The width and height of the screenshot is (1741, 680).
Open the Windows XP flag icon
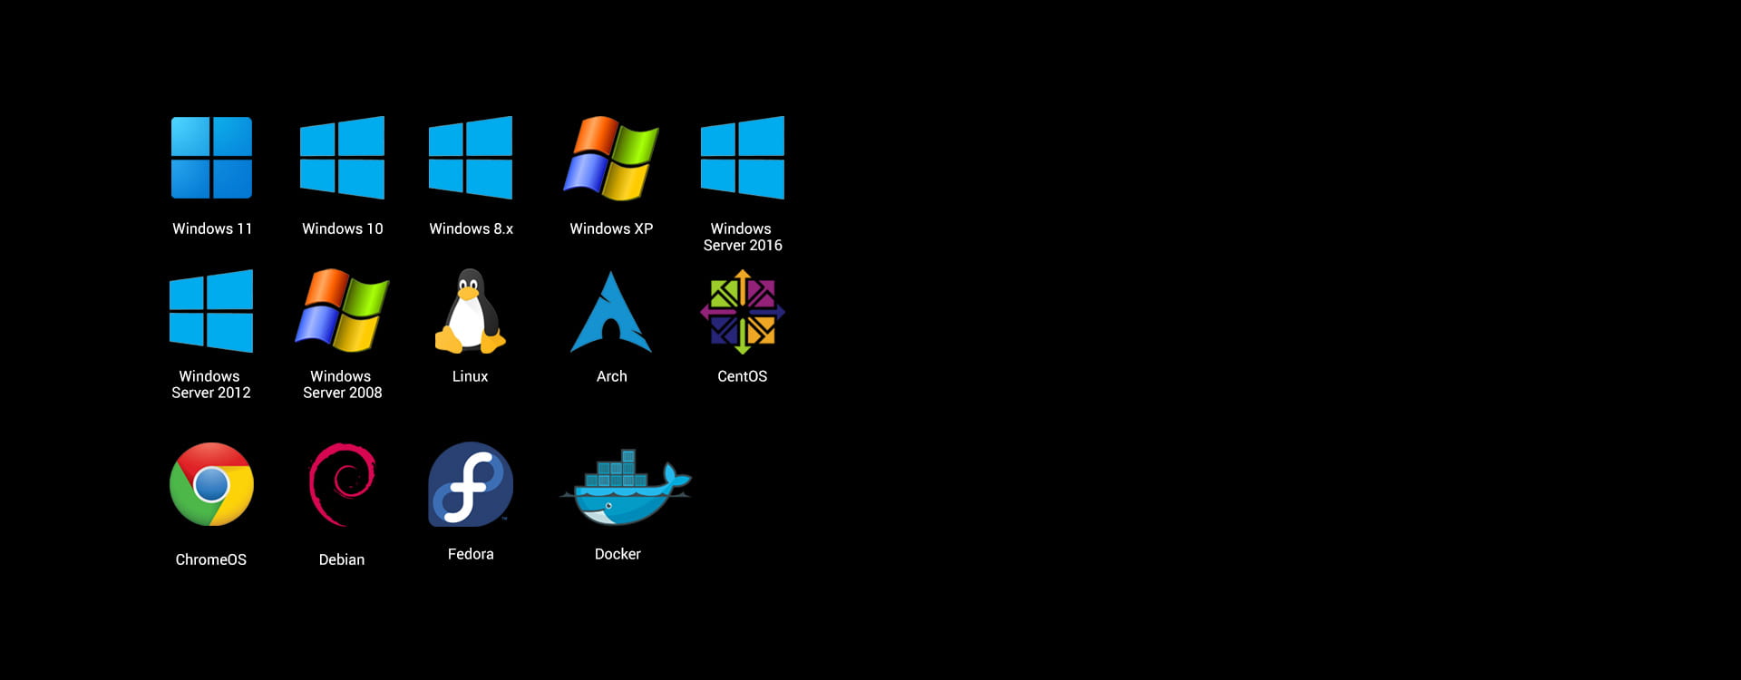tap(611, 158)
